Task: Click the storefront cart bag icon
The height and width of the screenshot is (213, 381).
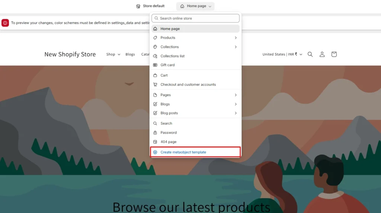Action: coord(334,54)
